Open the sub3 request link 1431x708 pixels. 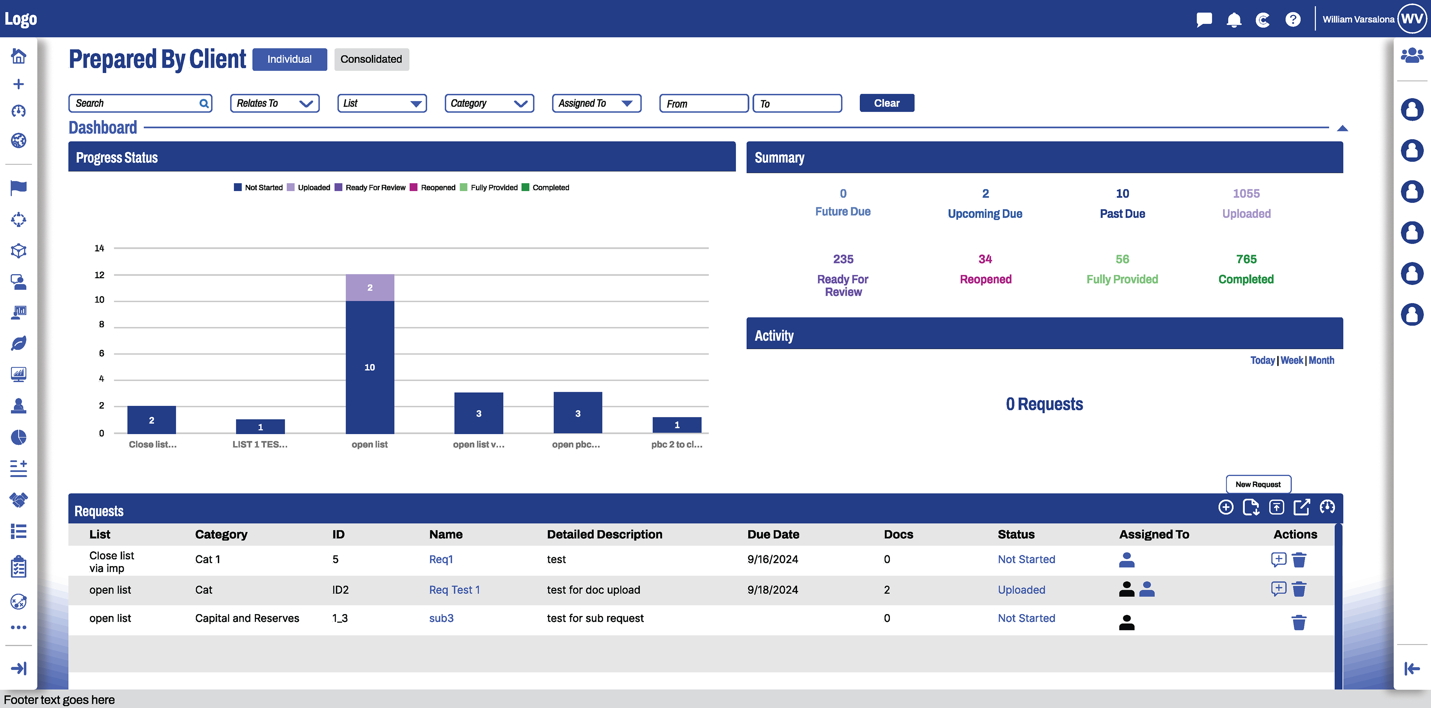click(441, 619)
